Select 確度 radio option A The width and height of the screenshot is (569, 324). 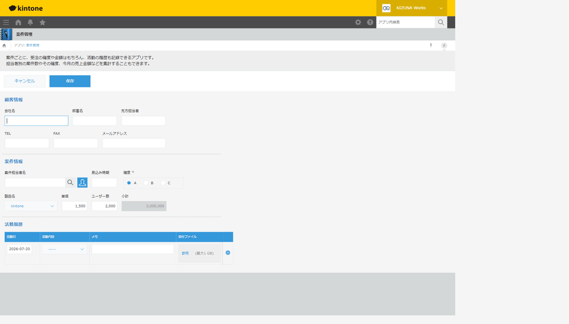tap(129, 183)
